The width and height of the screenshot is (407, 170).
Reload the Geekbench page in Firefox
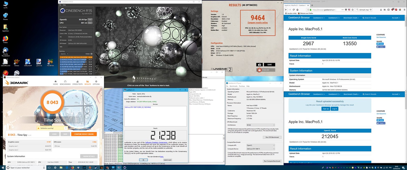click(294, 10)
